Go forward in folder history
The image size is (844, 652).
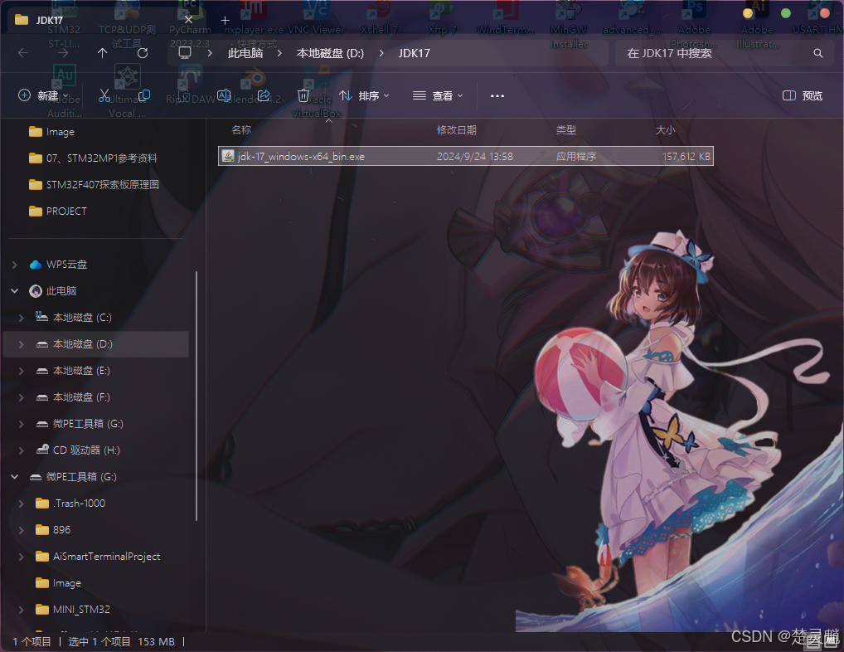63,53
